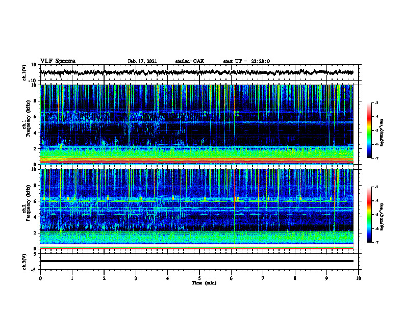Click the "2" kHz tick of ch.2 spectrogram

[x=36, y=233]
